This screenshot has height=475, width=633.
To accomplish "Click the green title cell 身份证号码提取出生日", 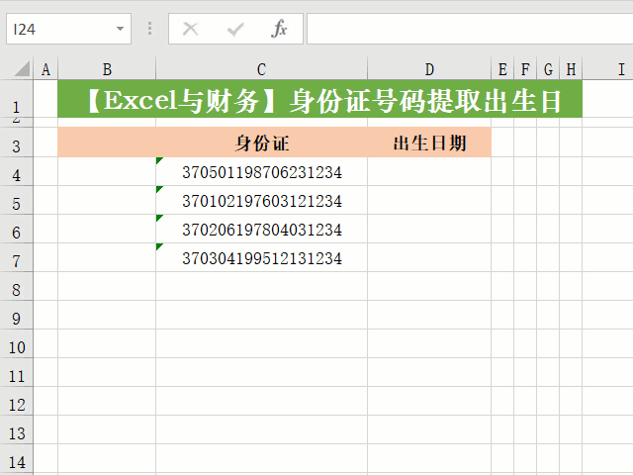I will tap(319, 99).
